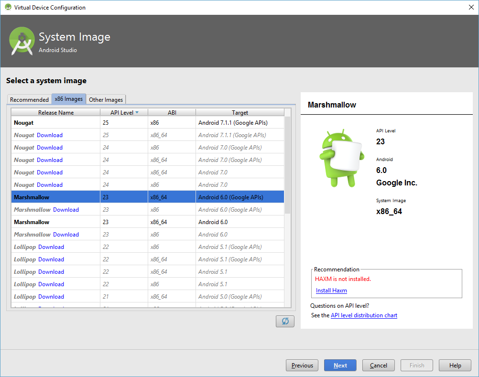Click the refresh system images icon button
Image resolution: width=479 pixels, height=377 pixels.
coord(285,322)
